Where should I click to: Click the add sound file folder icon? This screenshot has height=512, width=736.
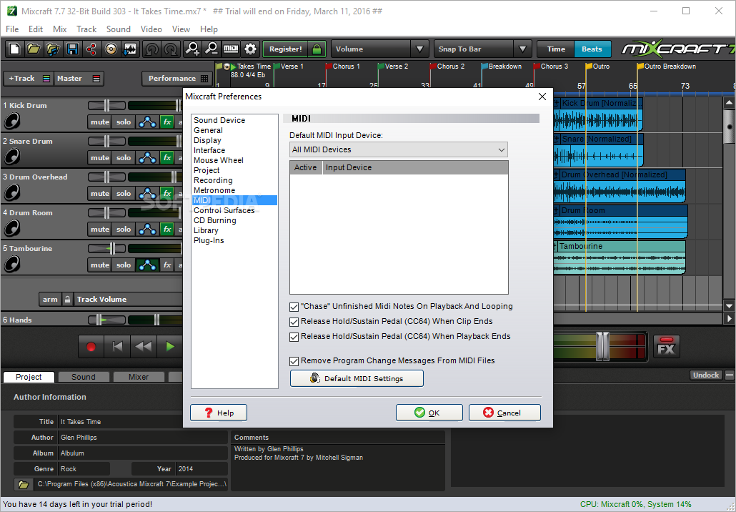[x=53, y=49]
